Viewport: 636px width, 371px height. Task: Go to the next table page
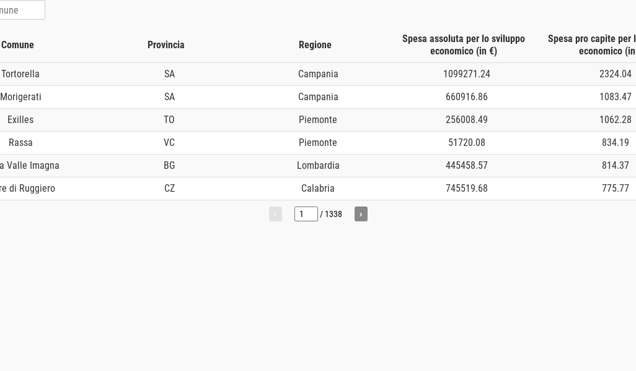point(361,214)
